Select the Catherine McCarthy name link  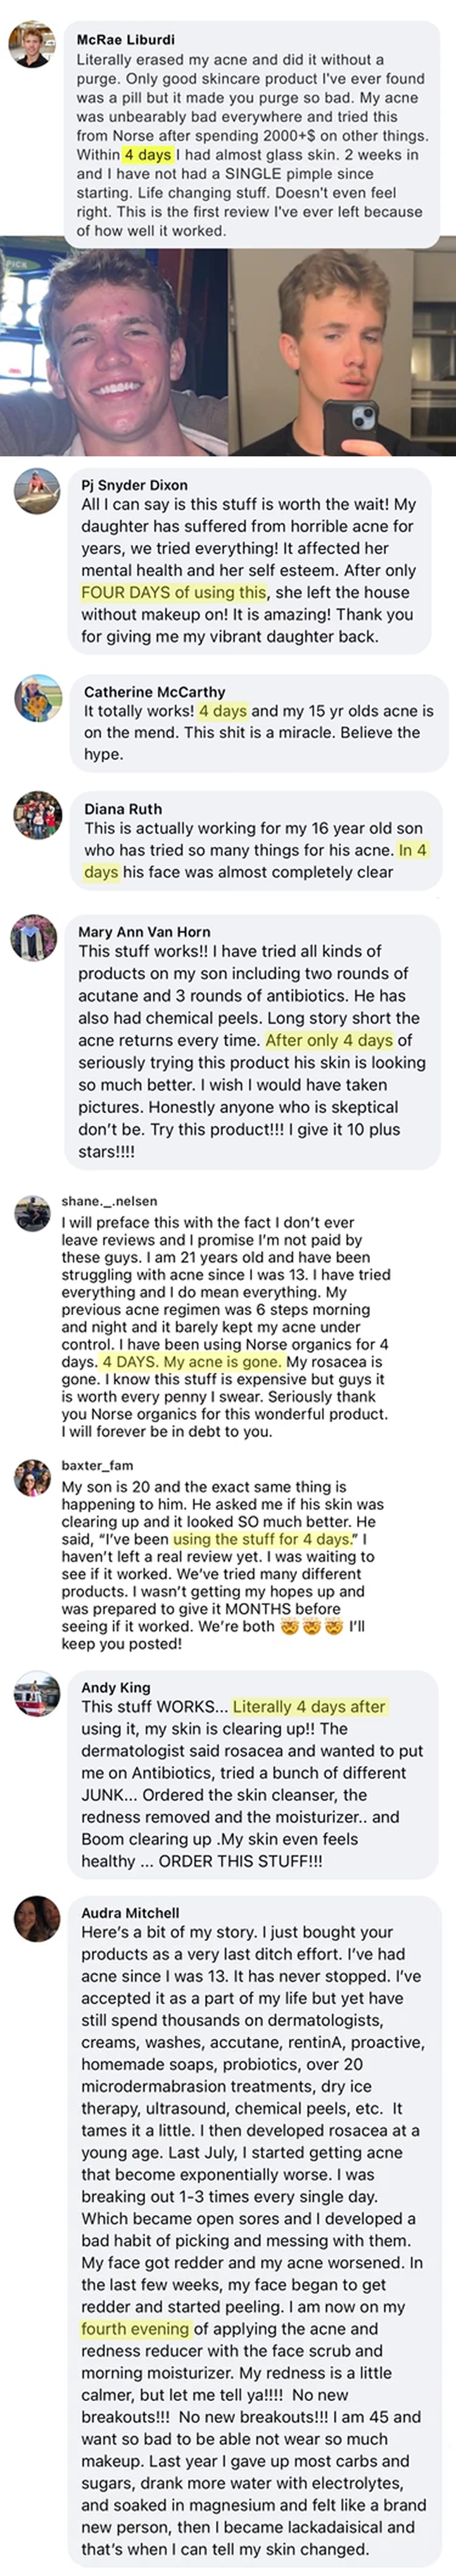click(x=154, y=692)
